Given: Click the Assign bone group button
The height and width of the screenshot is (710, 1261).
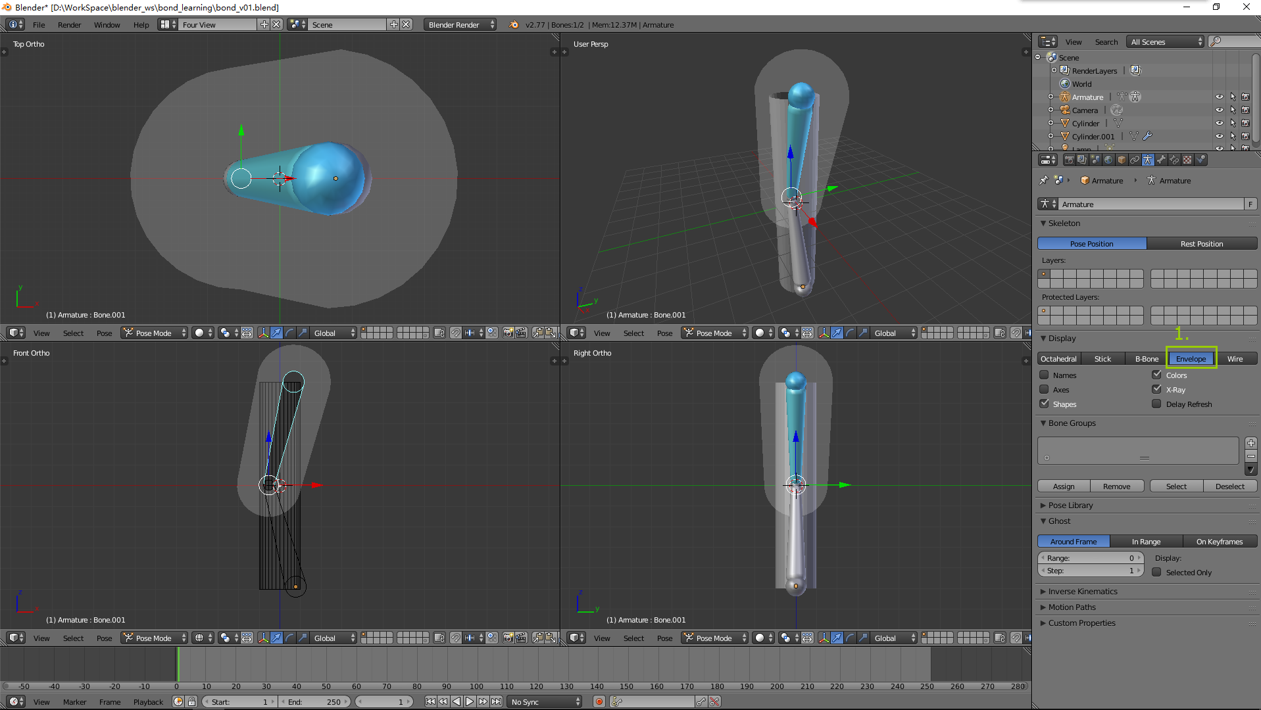Looking at the screenshot, I should coord(1064,486).
